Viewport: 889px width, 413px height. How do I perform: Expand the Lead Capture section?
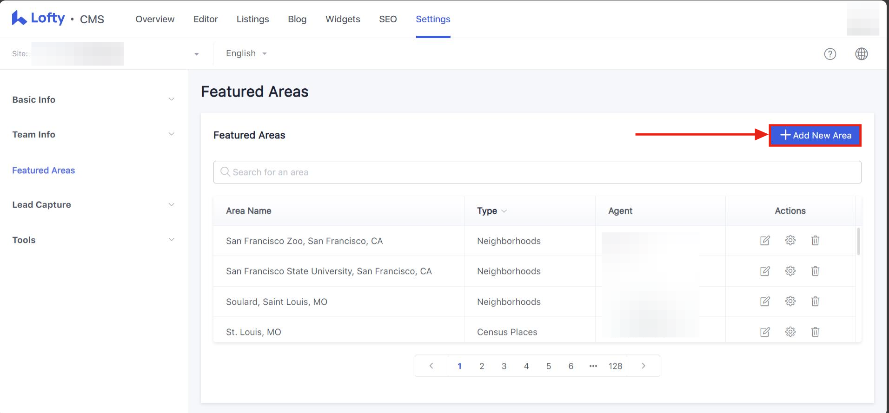click(93, 205)
